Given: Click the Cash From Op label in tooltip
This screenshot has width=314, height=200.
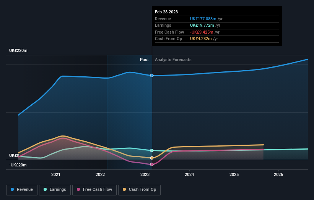Looking at the screenshot, I should tap(168, 39).
